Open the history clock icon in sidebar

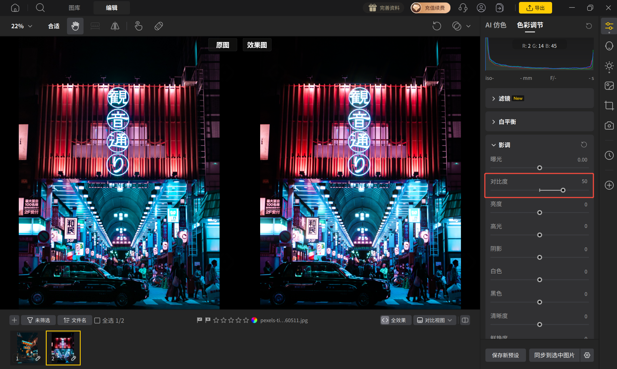(x=609, y=155)
